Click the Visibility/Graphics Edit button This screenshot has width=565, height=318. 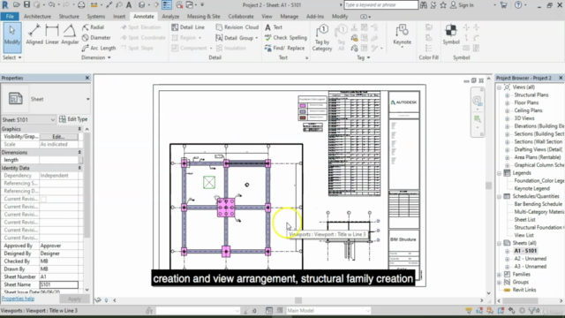pos(59,137)
